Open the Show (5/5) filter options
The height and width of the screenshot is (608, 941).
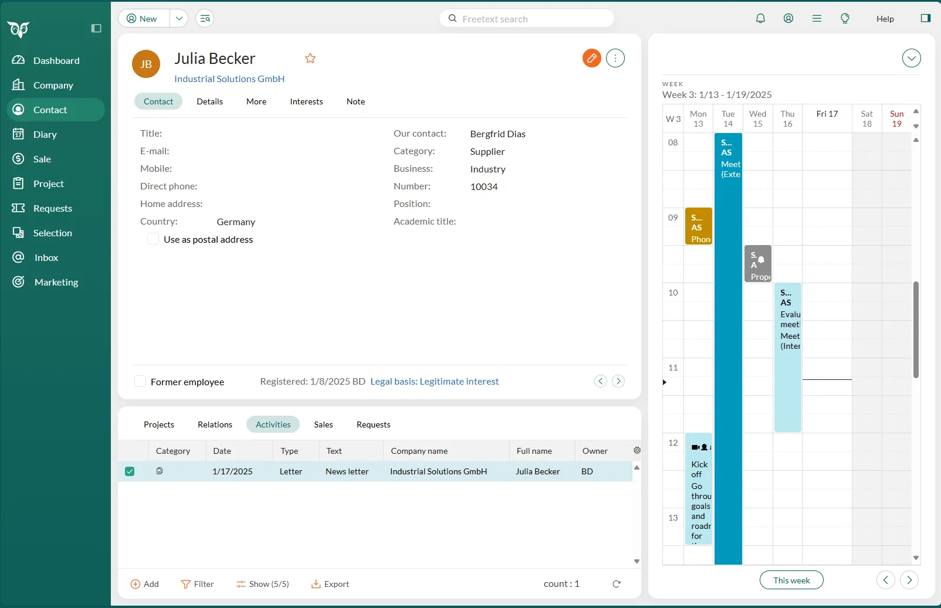263,584
